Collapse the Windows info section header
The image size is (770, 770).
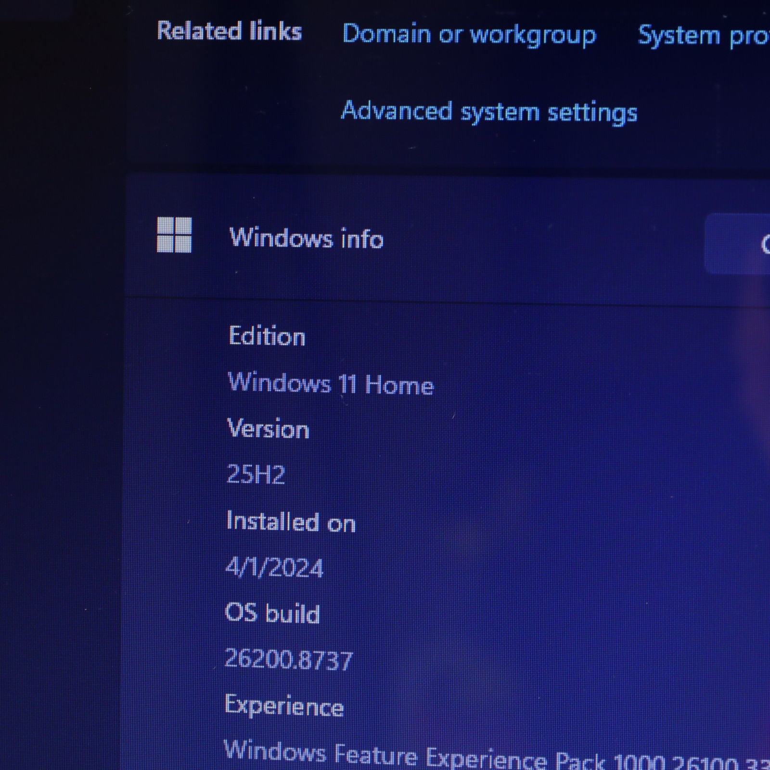[448, 238]
